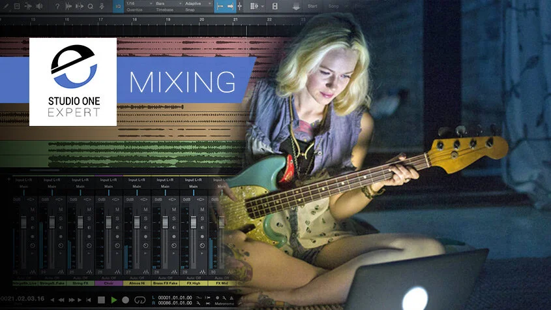Open the Start page
The image size is (551, 310).
pyautogui.click(x=312, y=7)
